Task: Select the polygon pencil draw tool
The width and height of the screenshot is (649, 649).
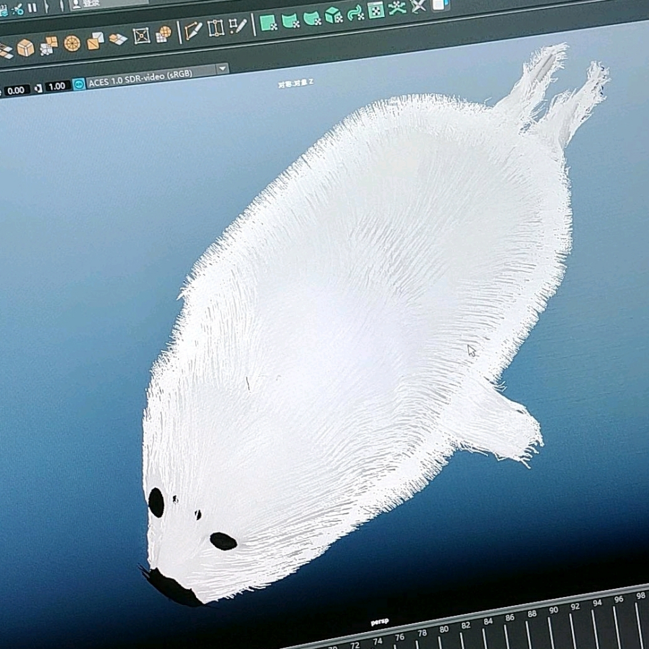Action: [193, 31]
